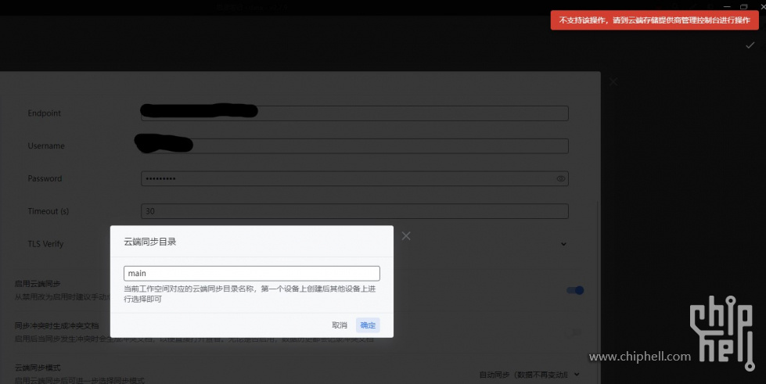Click the 确定 confirm button
Image resolution: width=766 pixels, height=384 pixels.
click(x=368, y=325)
